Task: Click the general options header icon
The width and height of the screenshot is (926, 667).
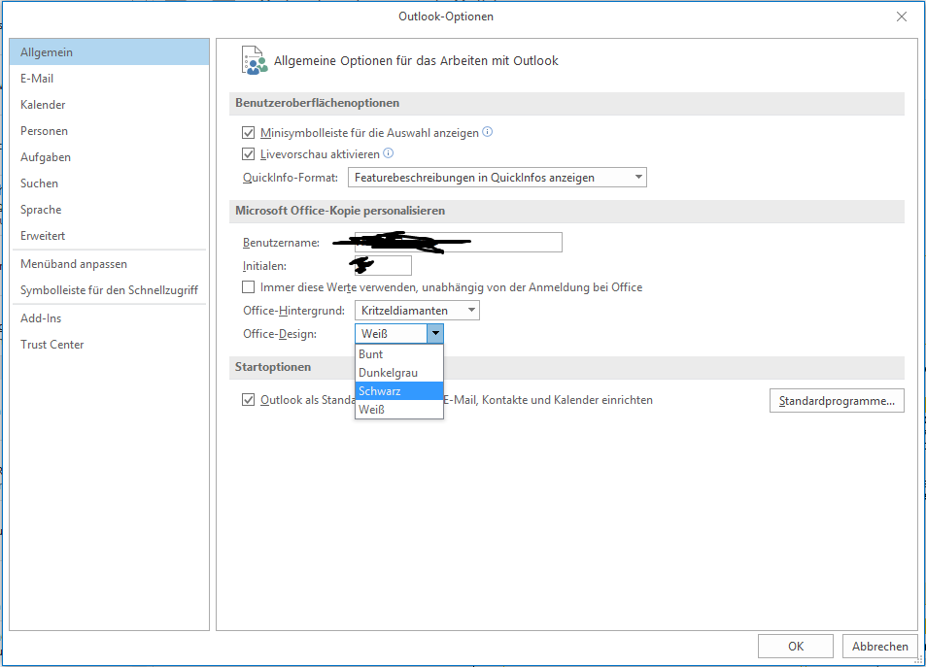Action: (x=254, y=60)
